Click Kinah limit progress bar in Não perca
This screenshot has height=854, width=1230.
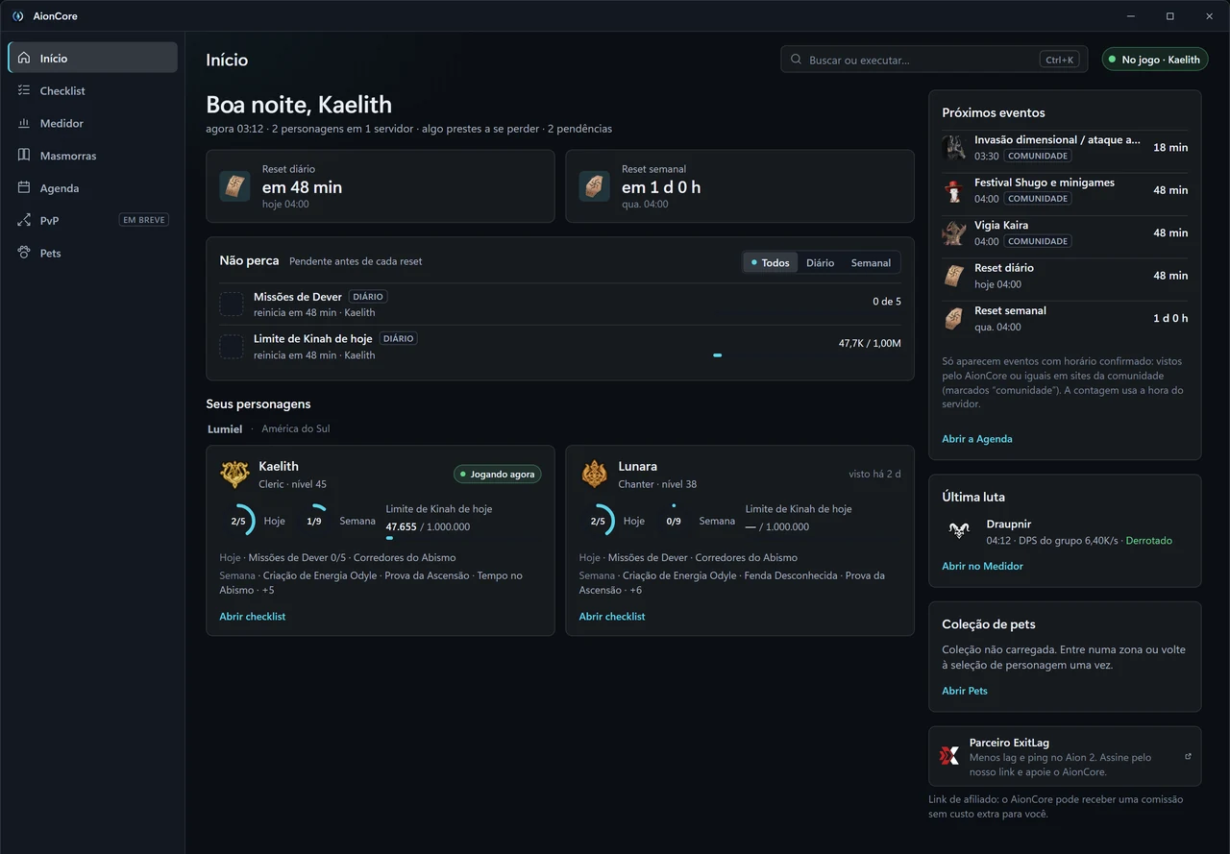(807, 355)
